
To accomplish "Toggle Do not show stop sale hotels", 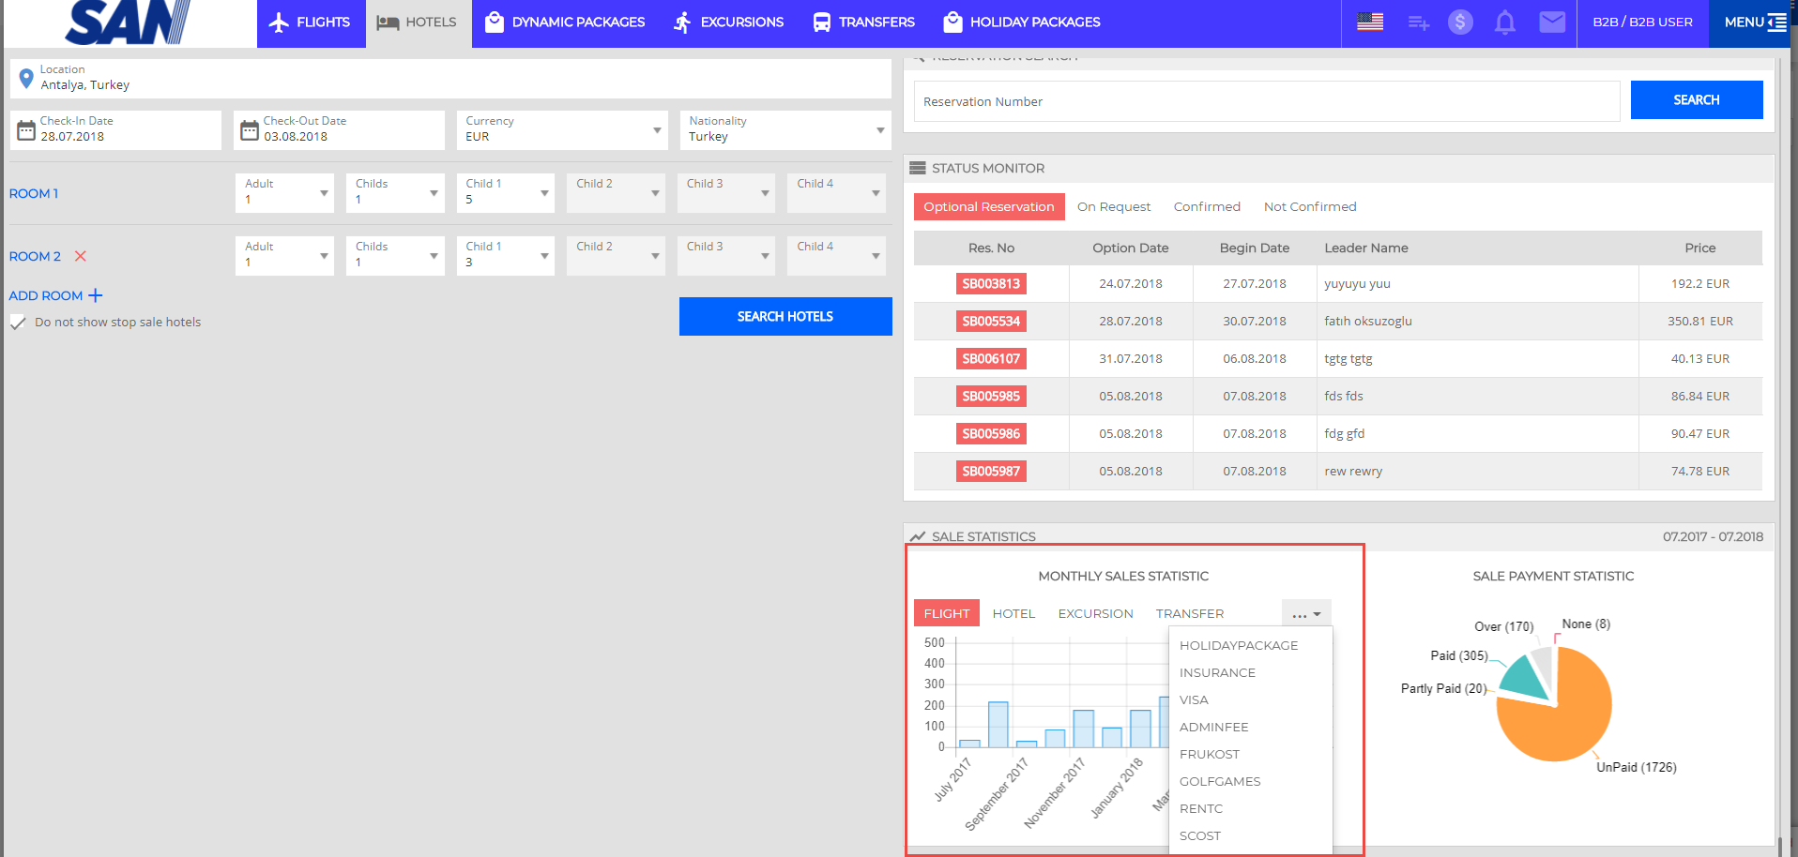I will pyautogui.click(x=18, y=323).
